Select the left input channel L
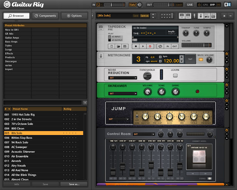This screenshot has height=190, width=237. click(98, 5)
